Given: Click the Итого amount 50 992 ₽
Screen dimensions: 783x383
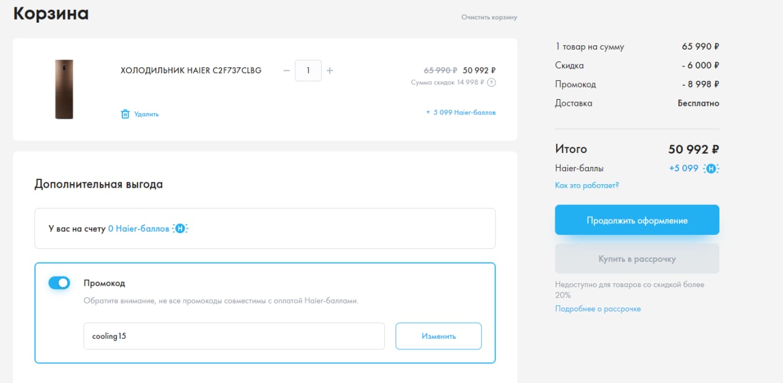Looking at the screenshot, I should pyautogui.click(x=694, y=149).
